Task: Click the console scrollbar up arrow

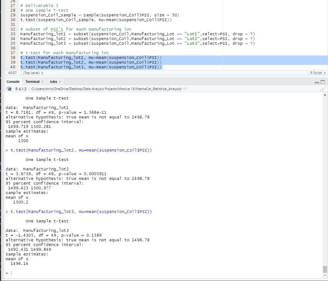Action: point(325,95)
